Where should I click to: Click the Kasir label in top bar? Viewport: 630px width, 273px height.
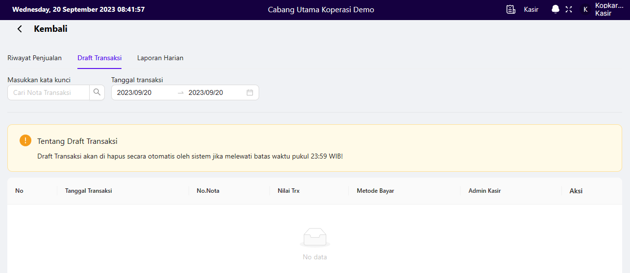(531, 9)
